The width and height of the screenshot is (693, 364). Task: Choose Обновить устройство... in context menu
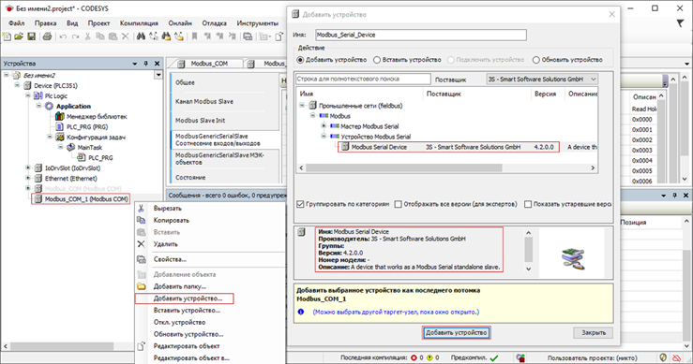[x=188, y=334]
